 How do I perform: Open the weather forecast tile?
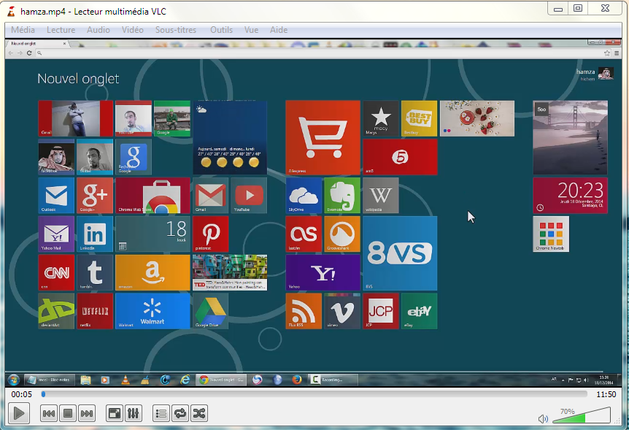230,138
